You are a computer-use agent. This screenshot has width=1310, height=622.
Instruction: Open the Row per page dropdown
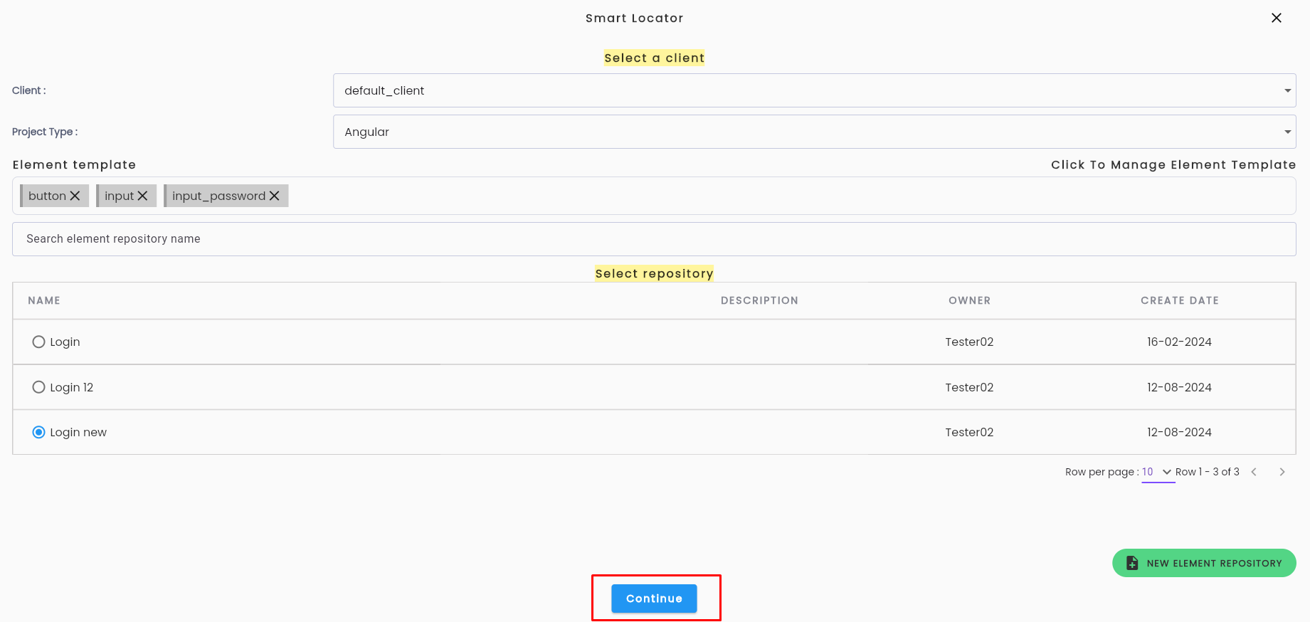[1158, 472]
